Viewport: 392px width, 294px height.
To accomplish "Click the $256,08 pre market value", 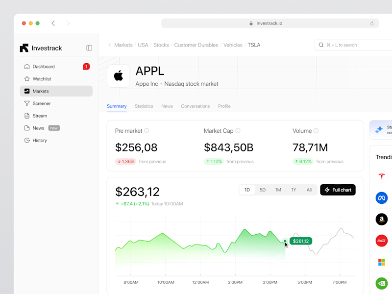I will (x=136, y=147).
